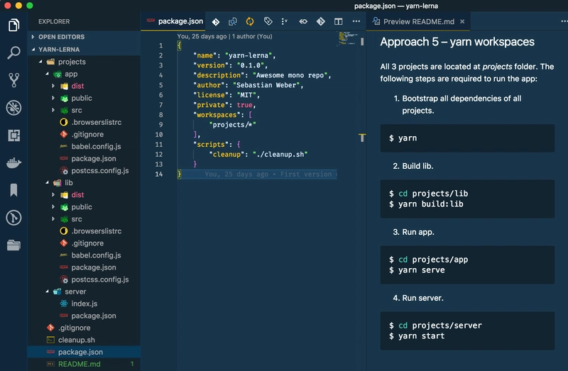Expand the Open Editors section
Screen dimensions: 568x371
coord(61,37)
